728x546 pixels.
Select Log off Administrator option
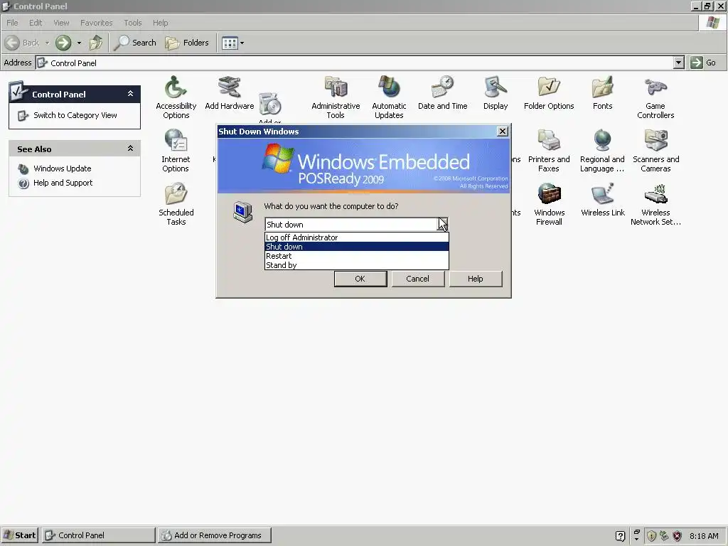357,237
